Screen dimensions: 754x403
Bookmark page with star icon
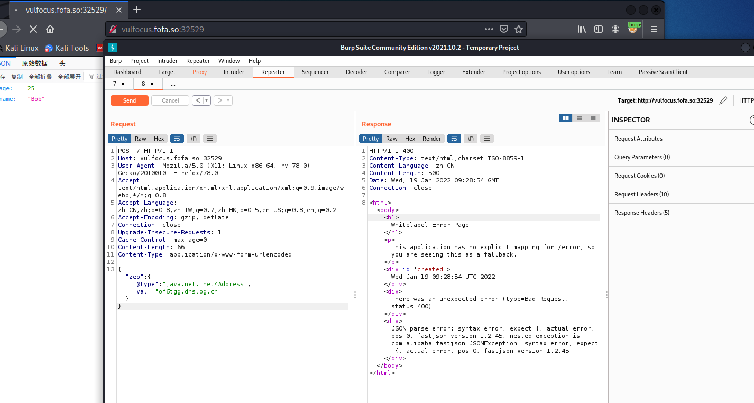pyautogui.click(x=519, y=30)
